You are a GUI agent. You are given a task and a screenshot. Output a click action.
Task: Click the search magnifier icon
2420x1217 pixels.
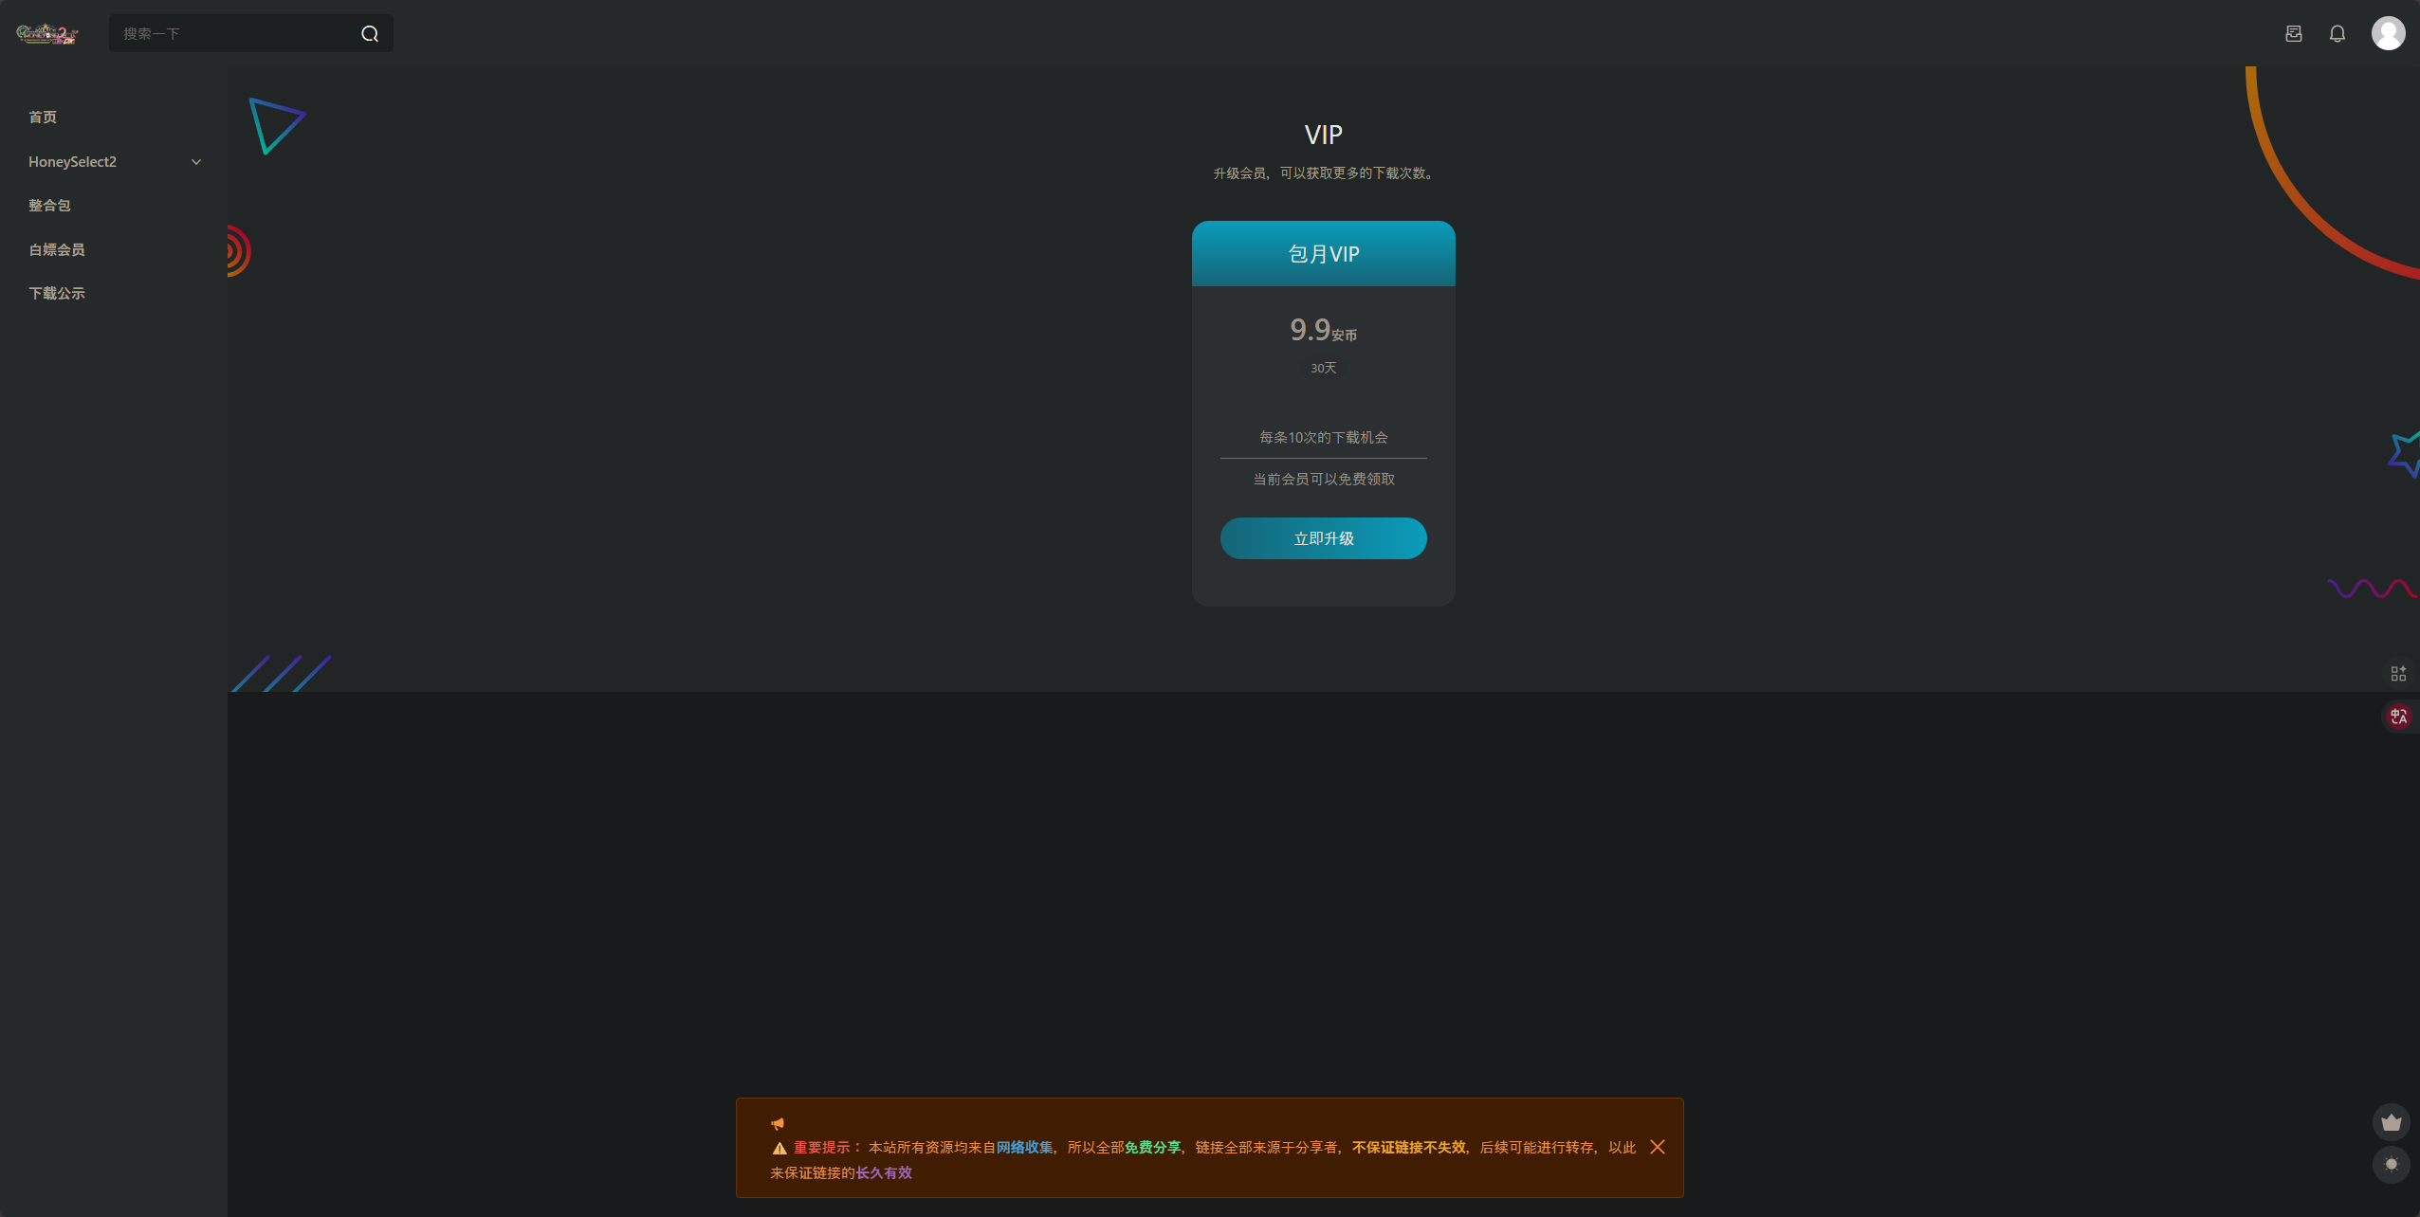click(370, 34)
